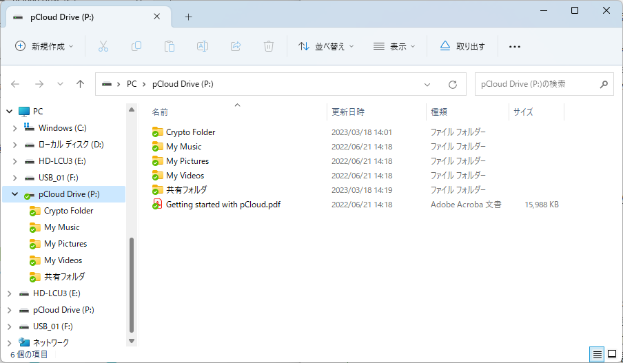Click the Getting started with pCloud.pdf icon
This screenshot has height=363, width=623.
[x=157, y=204]
